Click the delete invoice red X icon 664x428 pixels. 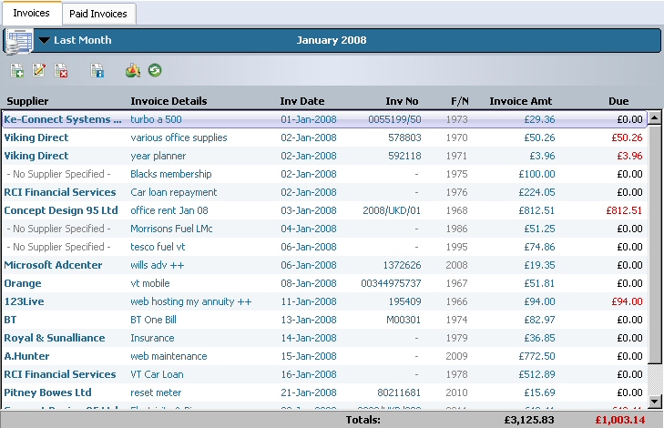pos(61,70)
